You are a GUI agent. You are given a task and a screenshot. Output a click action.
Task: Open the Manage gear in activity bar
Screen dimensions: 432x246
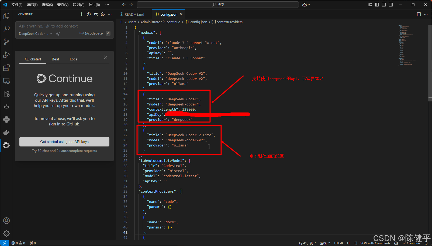pyautogui.click(x=6, y=234)
